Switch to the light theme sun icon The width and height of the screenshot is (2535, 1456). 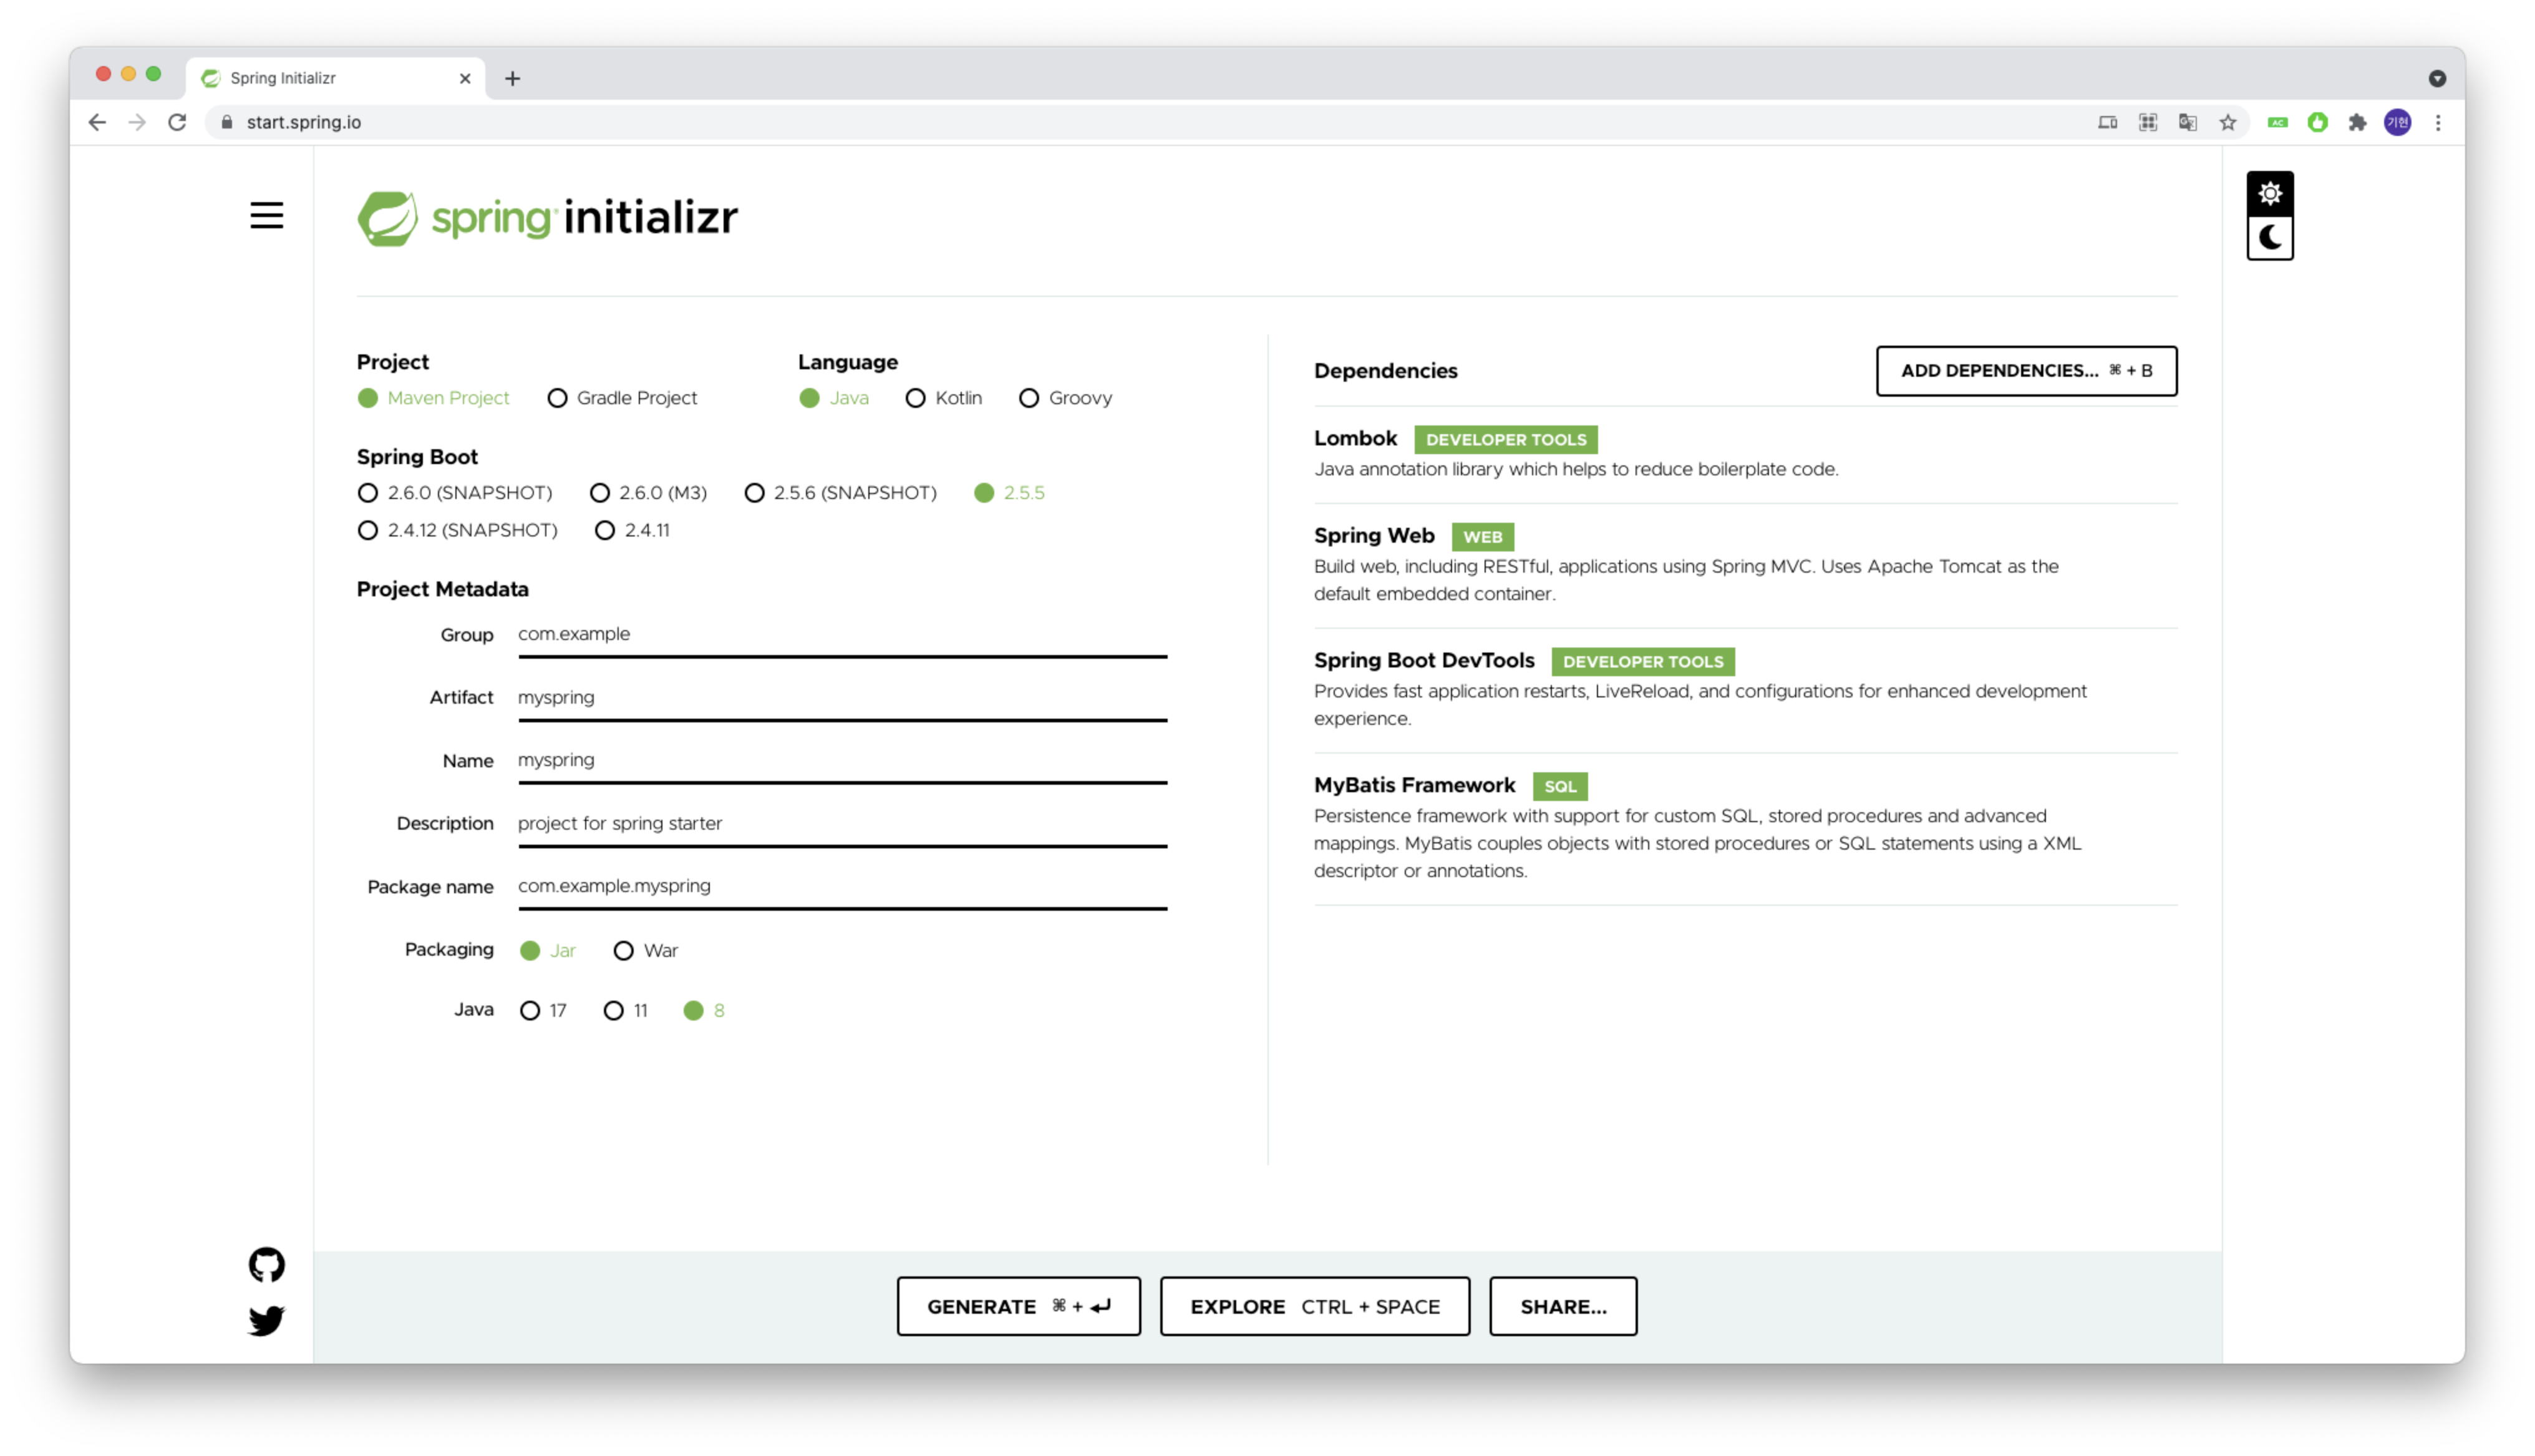2269,193
